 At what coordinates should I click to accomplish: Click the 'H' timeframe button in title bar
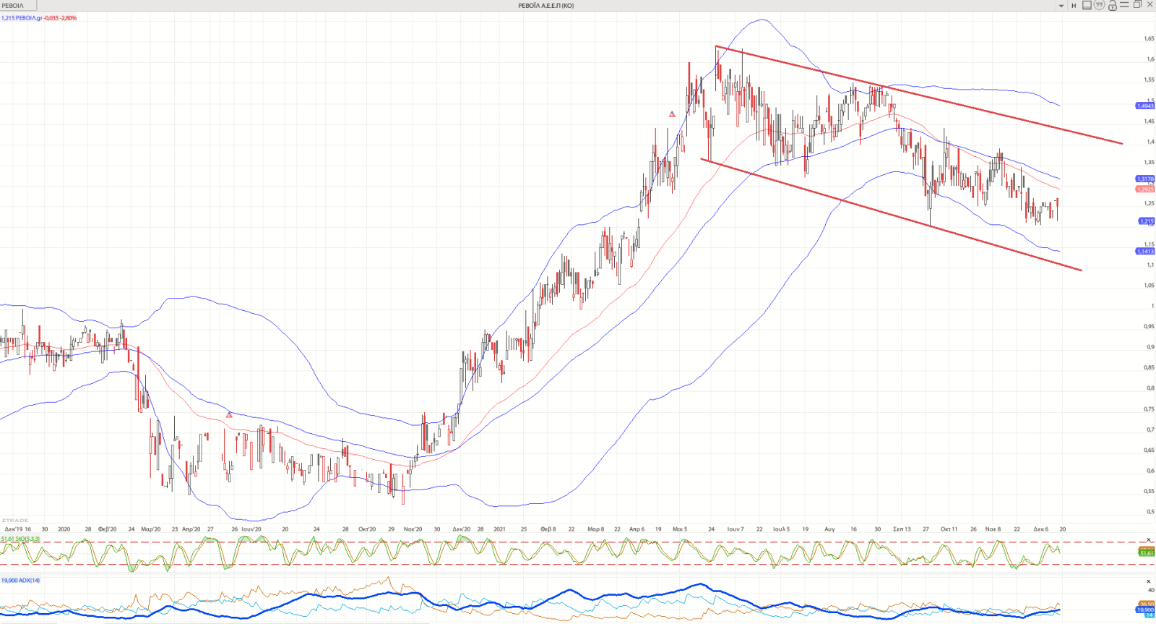(1074, 6)
